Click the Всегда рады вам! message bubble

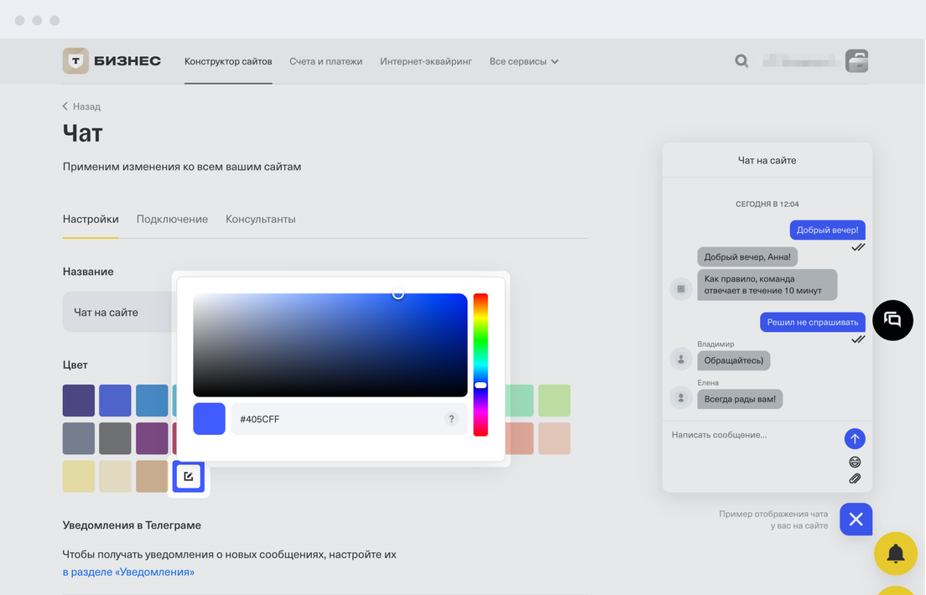coord(740,399)
